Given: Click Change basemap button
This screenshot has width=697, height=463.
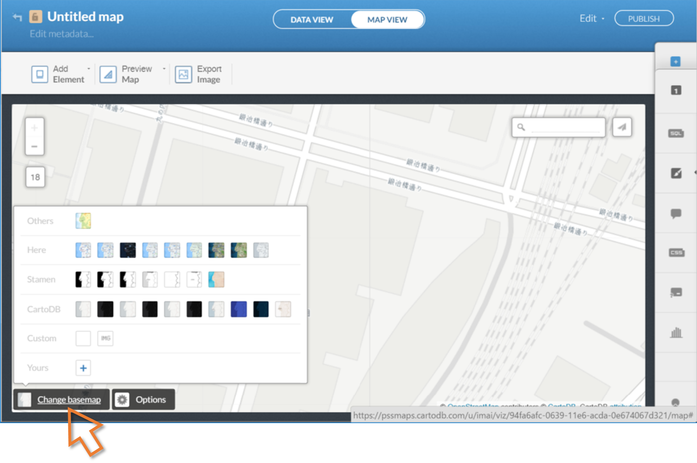Looking at the screenshot, I should [x=61, y=400].
